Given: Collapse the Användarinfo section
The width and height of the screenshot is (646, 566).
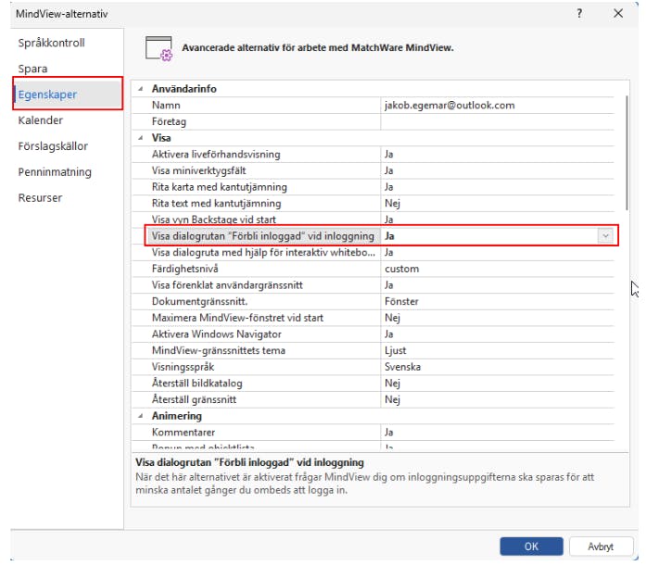Looking at the screenshot, I should (x=141, y=89).
